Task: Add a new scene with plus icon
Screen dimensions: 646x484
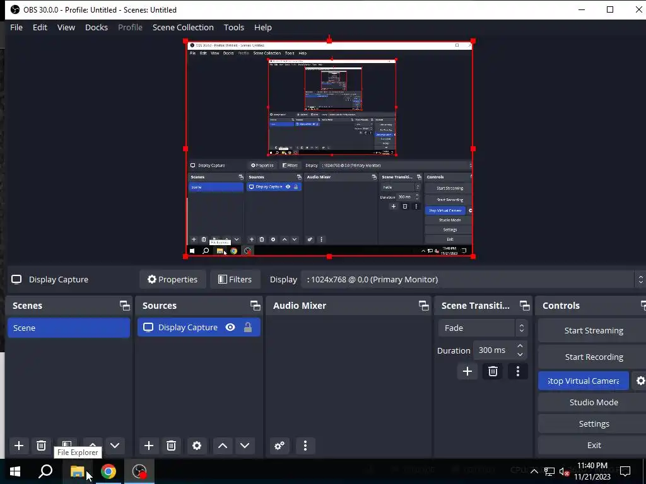Action: coord(18,446)
